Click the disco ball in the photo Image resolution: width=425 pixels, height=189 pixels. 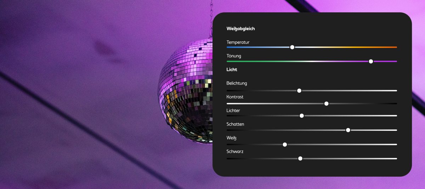pos(185,92)
